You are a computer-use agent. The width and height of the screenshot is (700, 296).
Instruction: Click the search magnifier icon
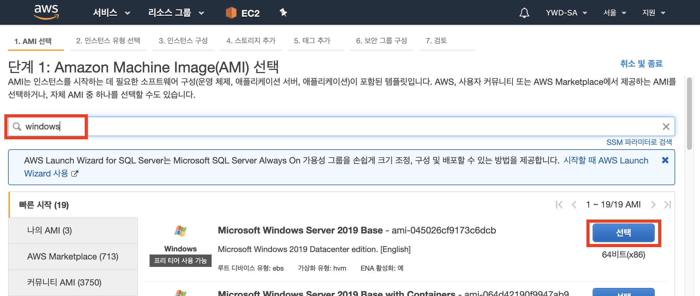[x=17, y=126]
